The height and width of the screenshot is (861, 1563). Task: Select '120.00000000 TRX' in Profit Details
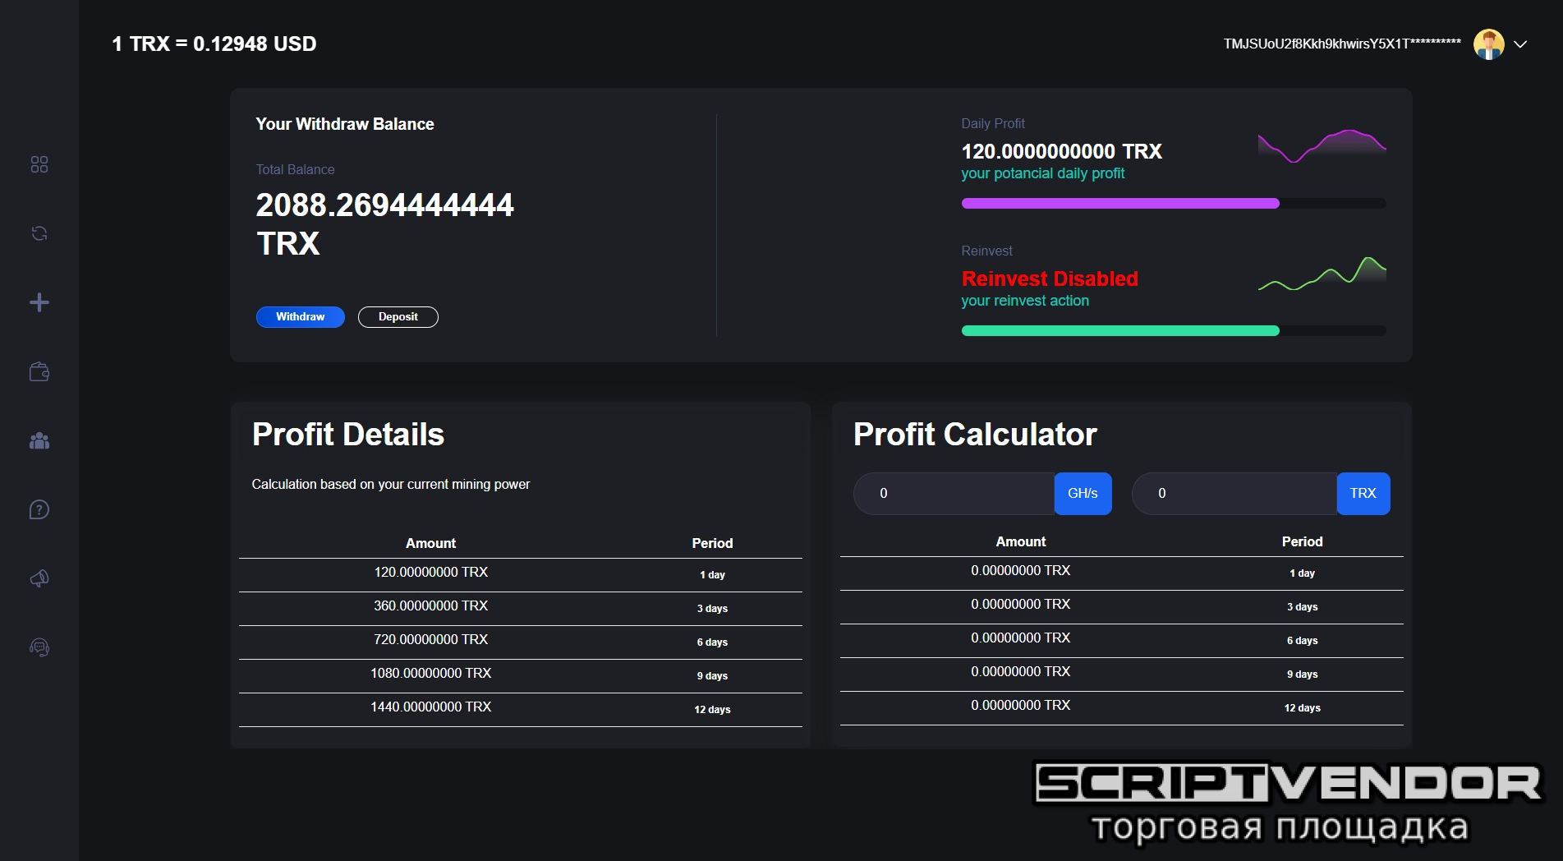pyautogui.click(x=431, y=572)
